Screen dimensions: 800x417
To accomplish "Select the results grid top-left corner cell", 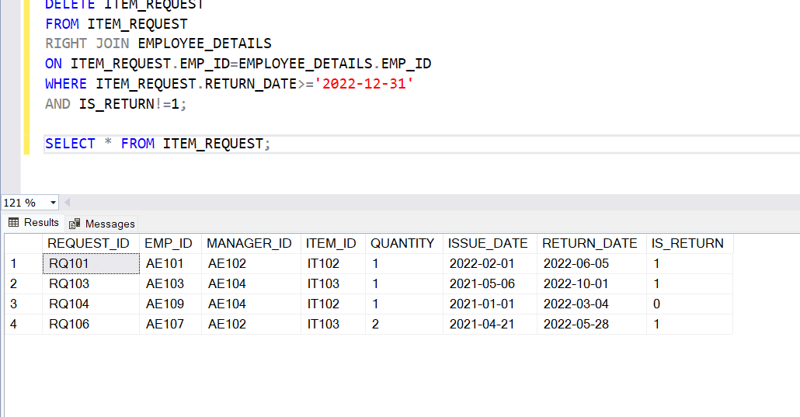I will pos(23,244).
